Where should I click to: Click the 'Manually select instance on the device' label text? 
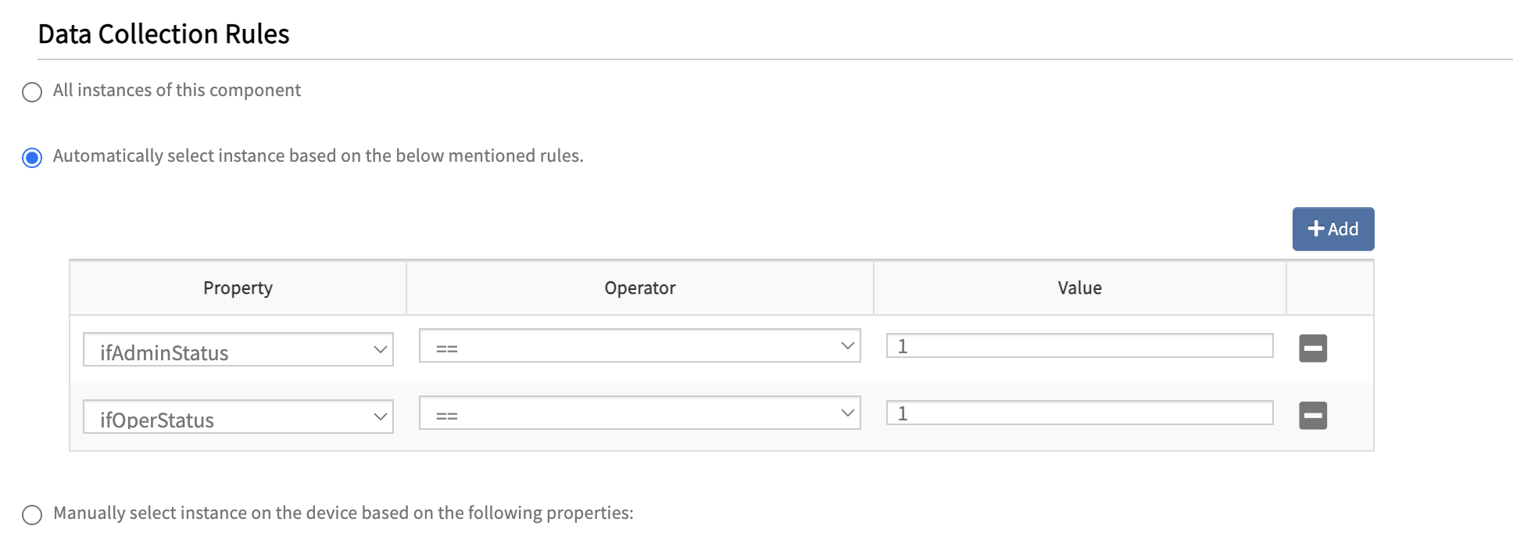[343, 513]
